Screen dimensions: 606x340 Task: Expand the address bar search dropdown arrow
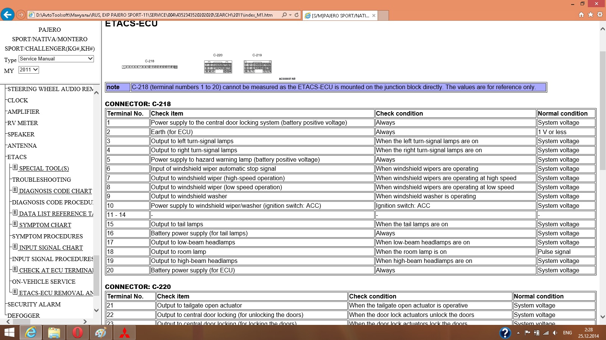[x=290, y=15]
